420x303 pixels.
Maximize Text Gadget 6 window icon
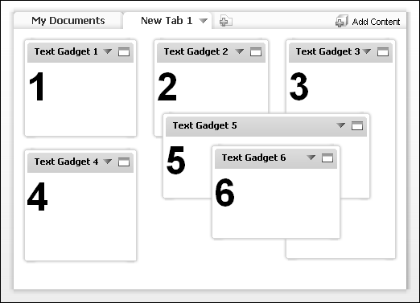pos(327,158)
